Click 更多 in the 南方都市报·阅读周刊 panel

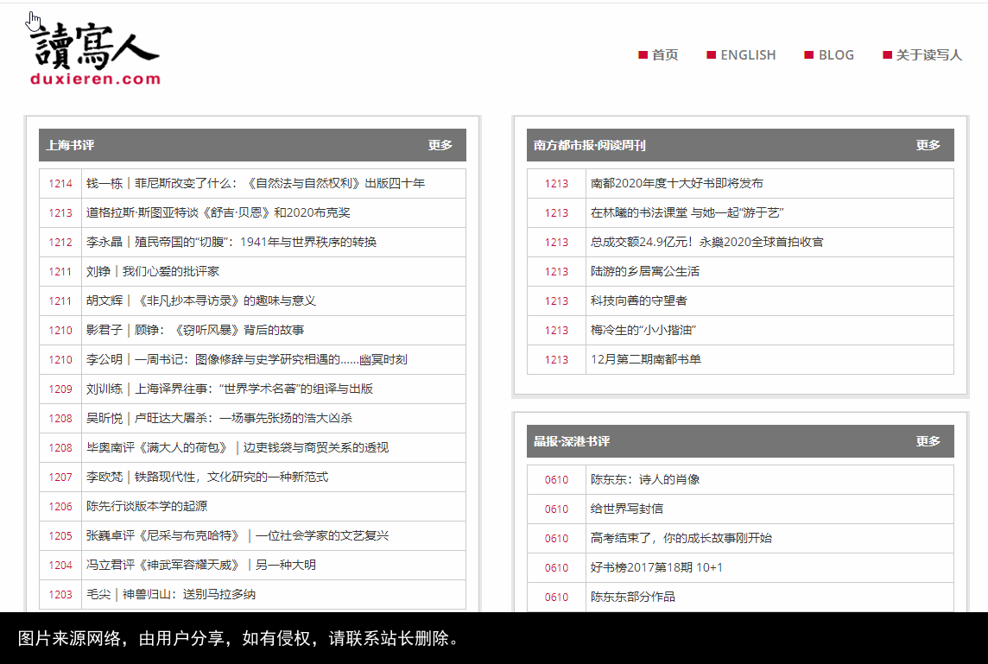pyautogui.click(x=928, y=145)
